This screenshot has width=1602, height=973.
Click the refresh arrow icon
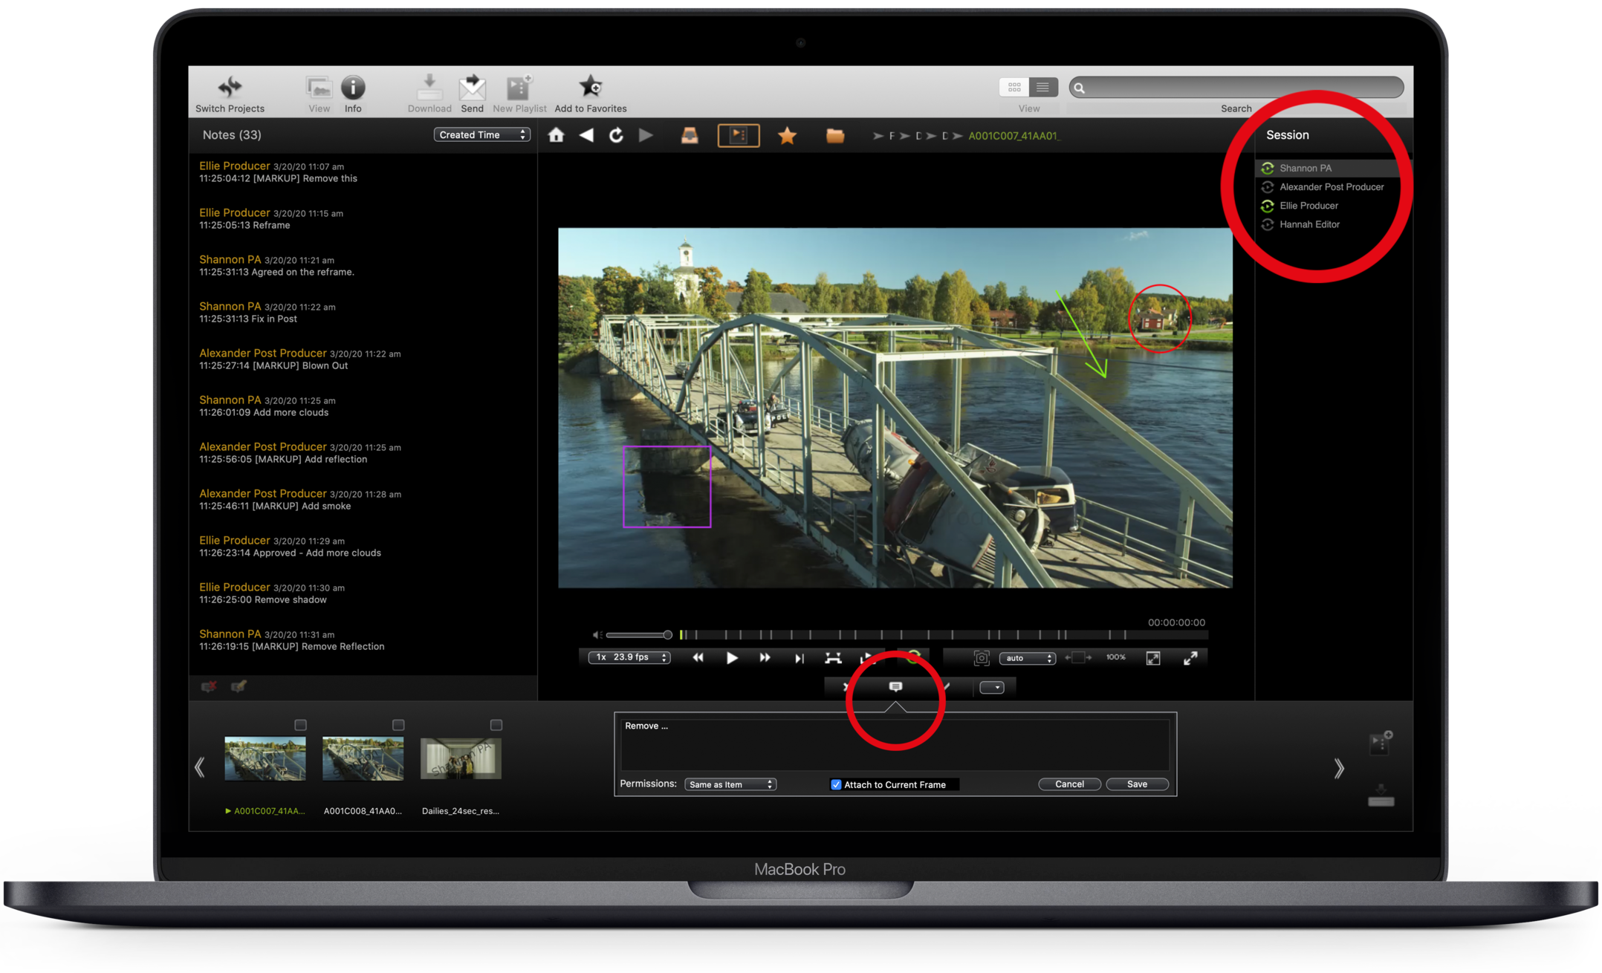[616, 135]
